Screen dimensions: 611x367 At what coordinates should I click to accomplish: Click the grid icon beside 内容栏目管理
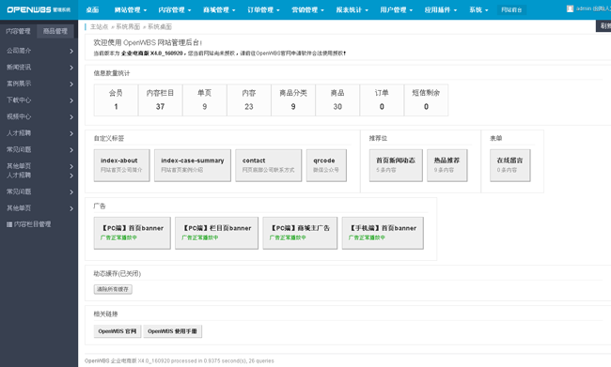(9, 224)
